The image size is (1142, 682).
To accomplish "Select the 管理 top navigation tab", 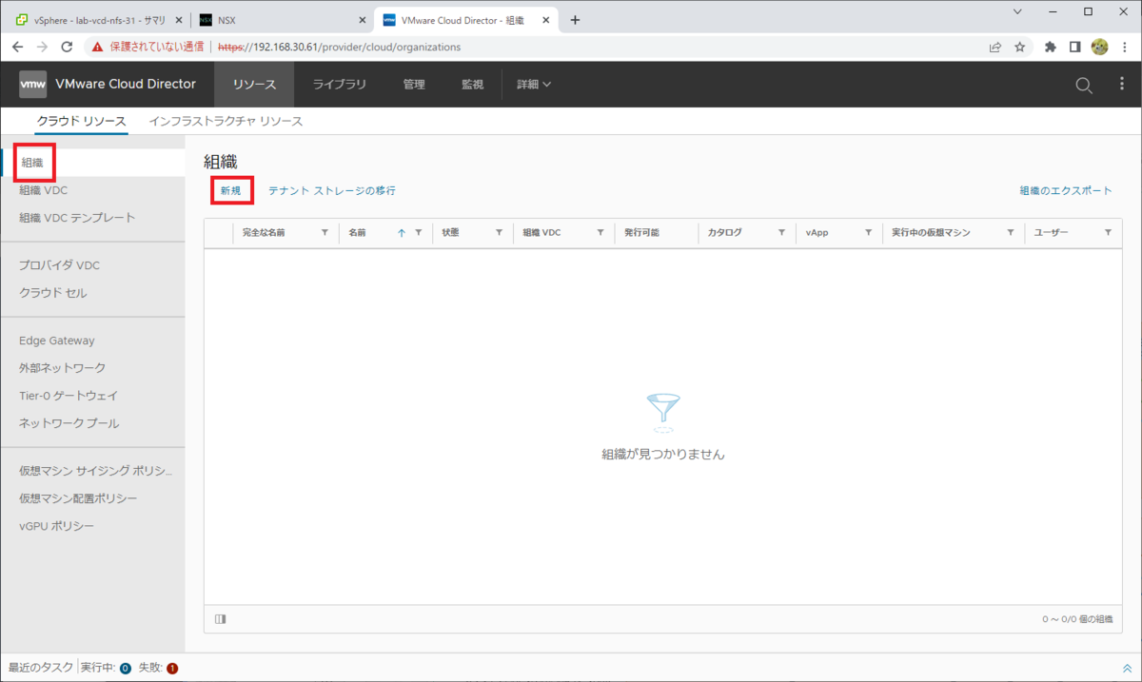I will tap(414, 85).
